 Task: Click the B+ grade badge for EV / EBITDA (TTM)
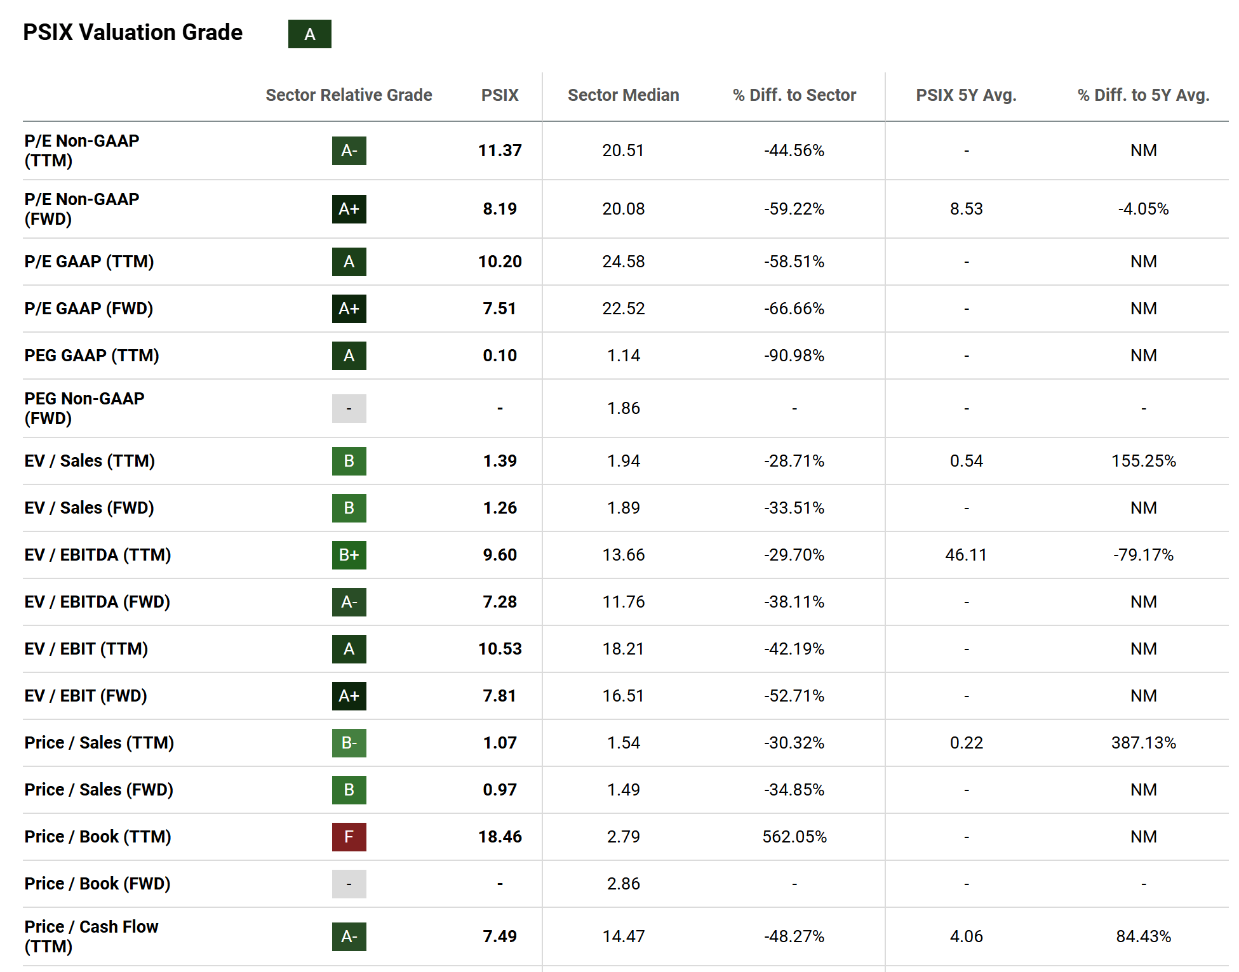pyautogui.click(x=349, y=555)
